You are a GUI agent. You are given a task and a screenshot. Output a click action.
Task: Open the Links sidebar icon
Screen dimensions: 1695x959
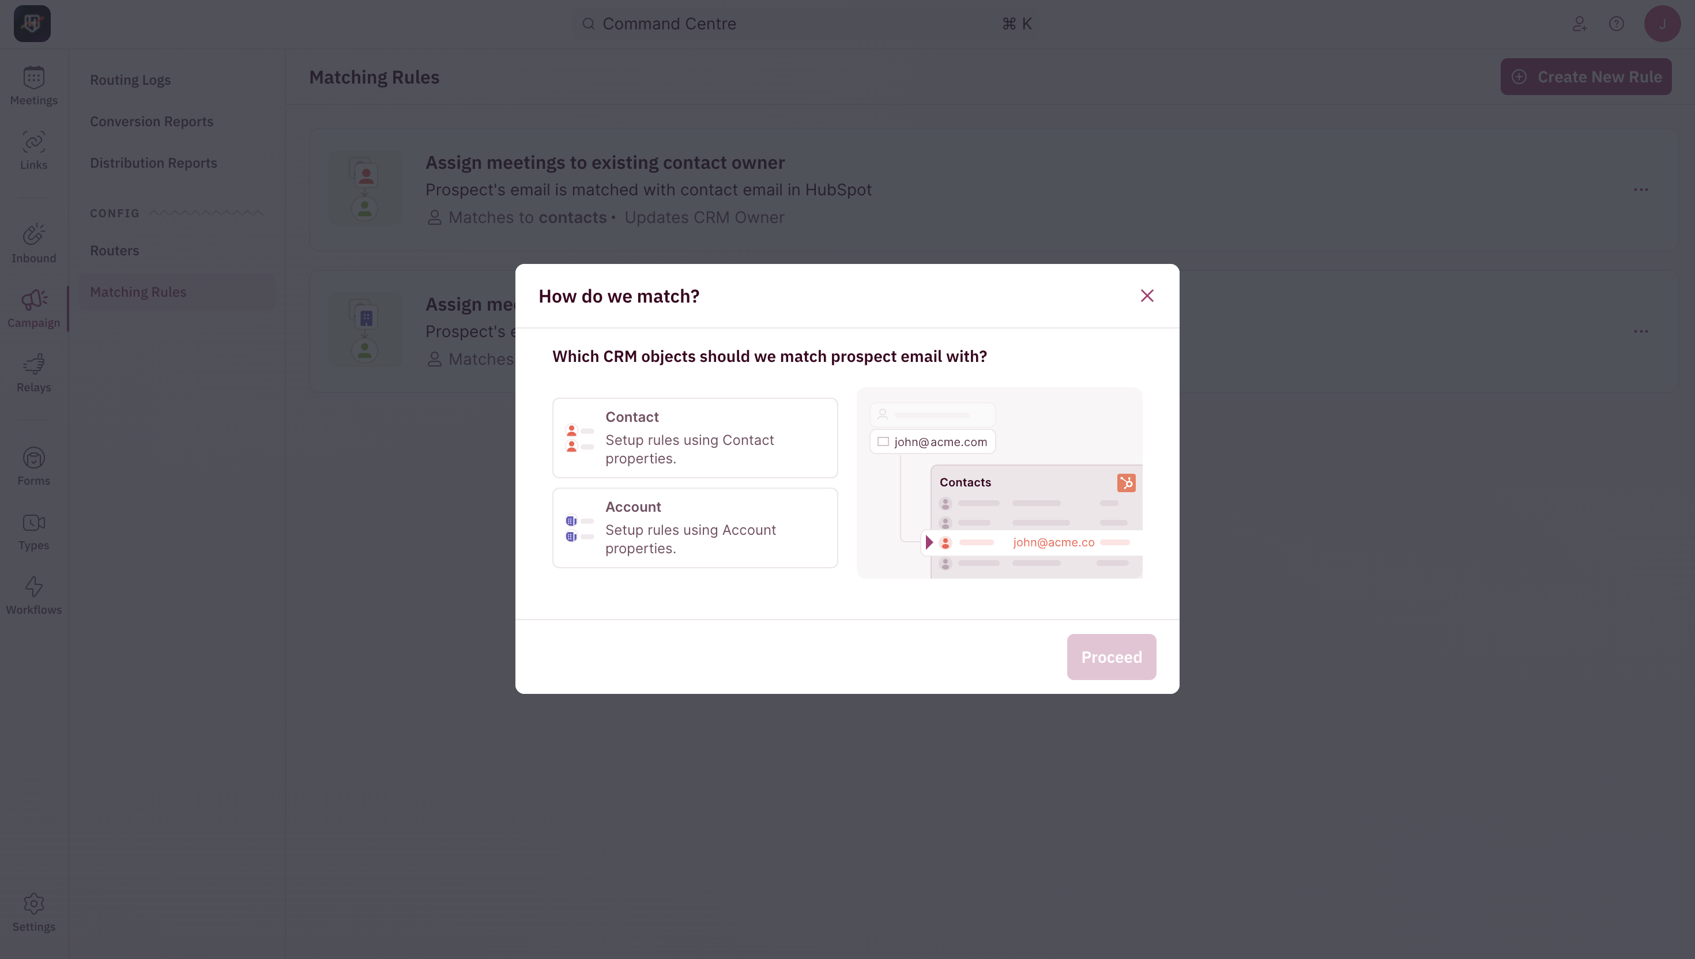tap(33, 142)
